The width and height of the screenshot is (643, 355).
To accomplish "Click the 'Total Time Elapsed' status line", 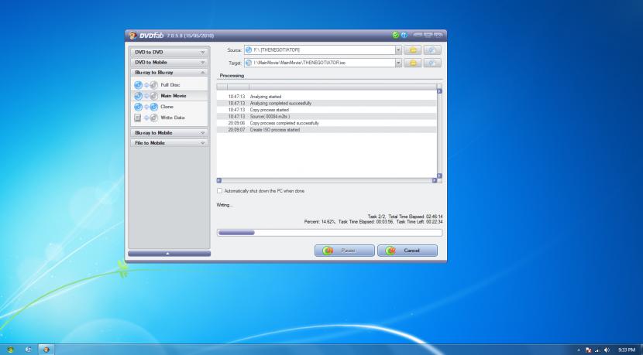I will [x=405, y=217].
